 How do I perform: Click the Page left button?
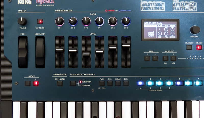coord(147,58)
